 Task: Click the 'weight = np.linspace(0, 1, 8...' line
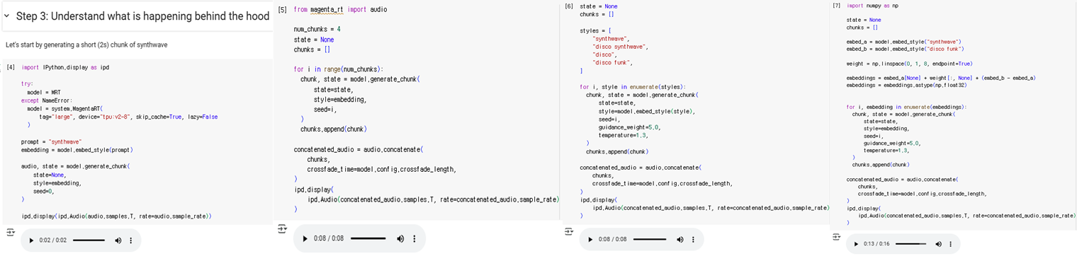pos(910,64)
